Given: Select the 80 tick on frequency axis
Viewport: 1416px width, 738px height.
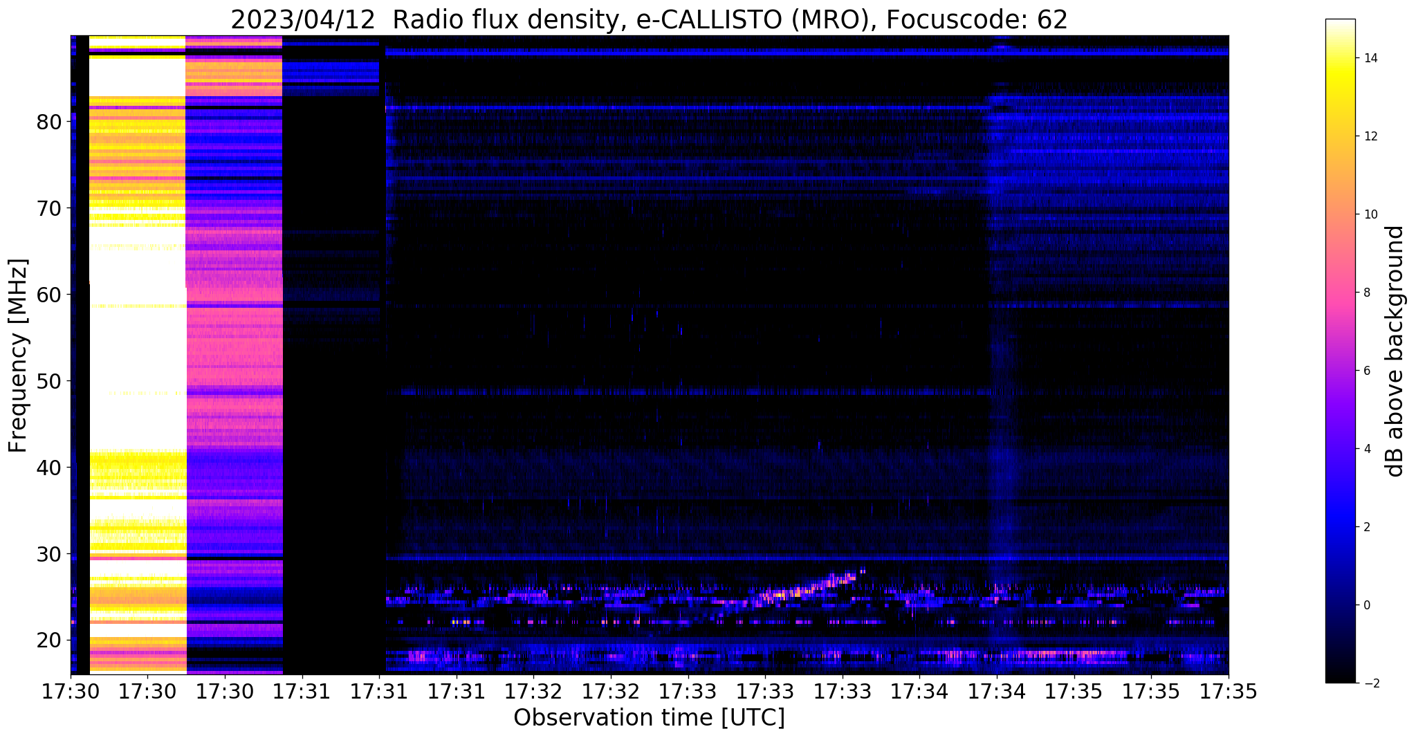Looking at the screenshot, I should [x=50, y=122].
